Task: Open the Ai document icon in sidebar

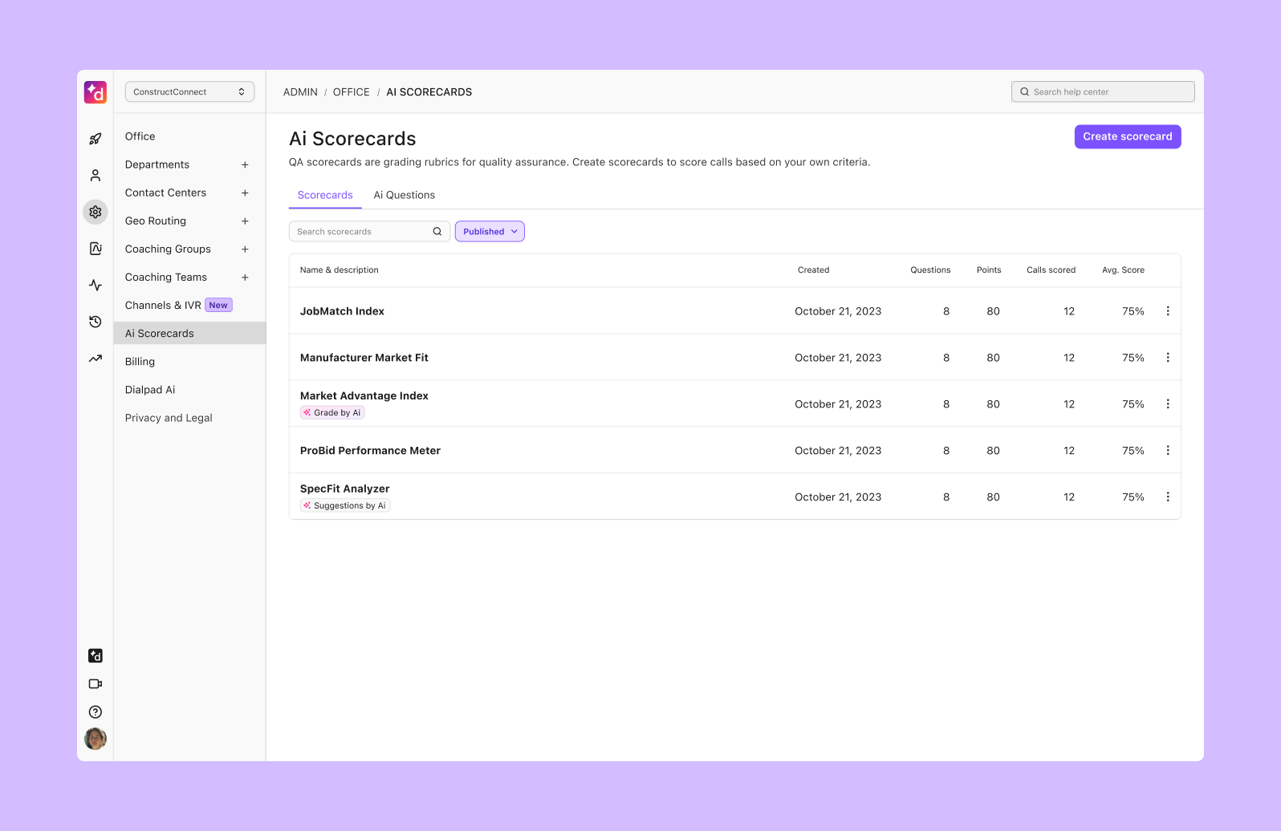Action: (96, 249)
